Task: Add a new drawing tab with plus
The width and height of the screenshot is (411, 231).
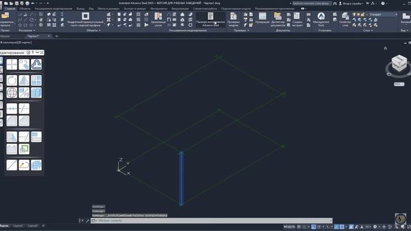Action: coord(57,36)
